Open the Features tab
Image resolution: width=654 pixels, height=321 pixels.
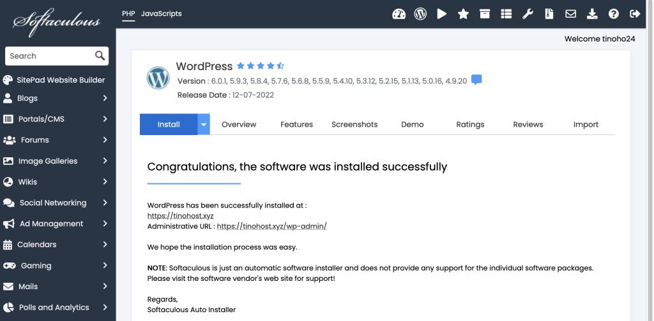(296, 124)
